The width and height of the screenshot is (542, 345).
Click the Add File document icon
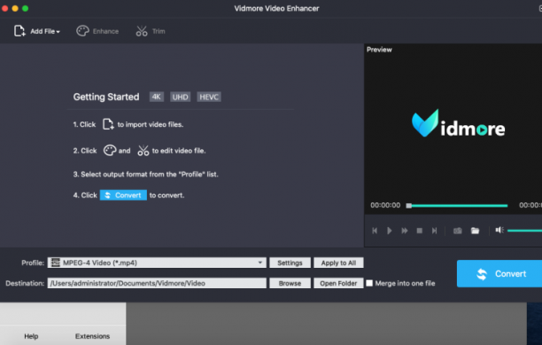coord(19,31)
